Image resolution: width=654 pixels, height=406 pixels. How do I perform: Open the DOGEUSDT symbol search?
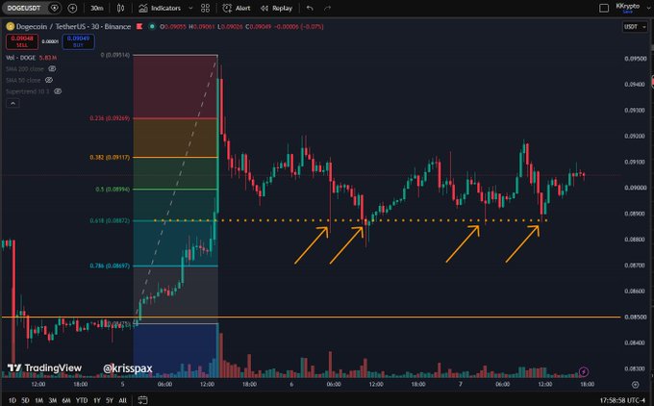pos(24,8)
